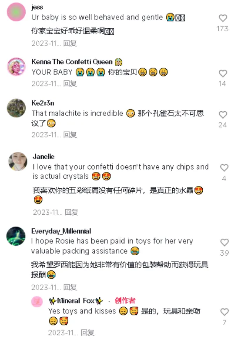View Ke2r3n's profile picture
The height and width of the screenshot is (343, 241).
pos(16,108)
